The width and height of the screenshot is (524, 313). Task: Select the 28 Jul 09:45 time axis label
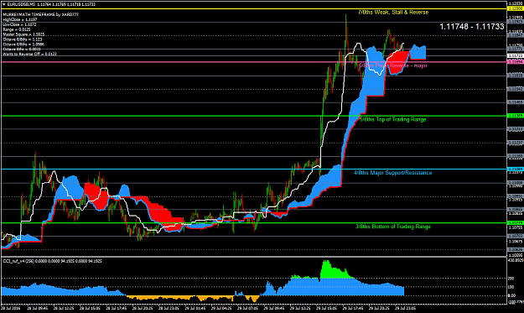coord(38,308)
